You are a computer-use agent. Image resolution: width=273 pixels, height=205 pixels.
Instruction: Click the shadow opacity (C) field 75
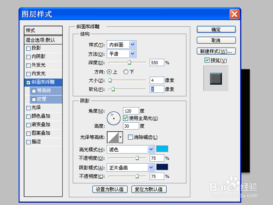(157, 176)
